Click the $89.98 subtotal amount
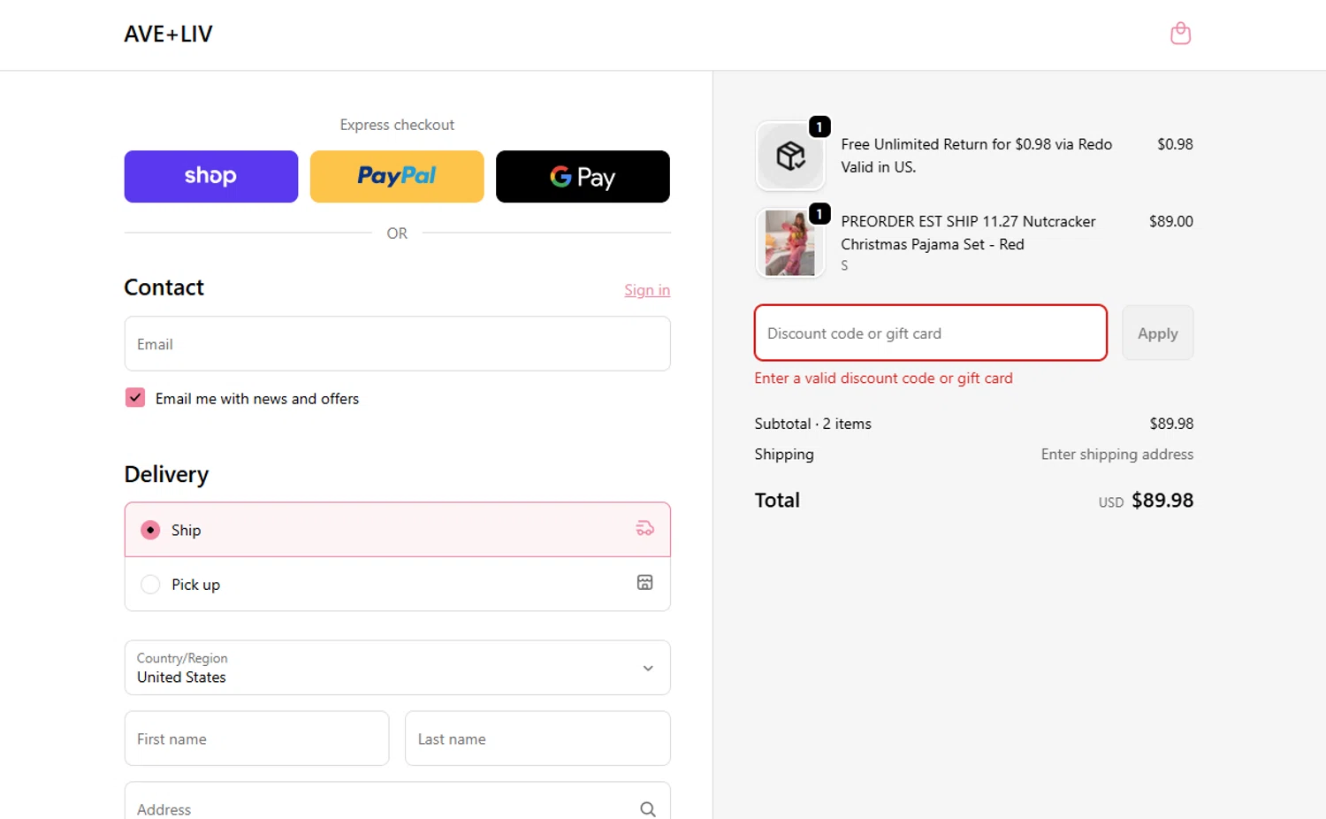Viewport: 1326px width, 819px height. 1170,424
